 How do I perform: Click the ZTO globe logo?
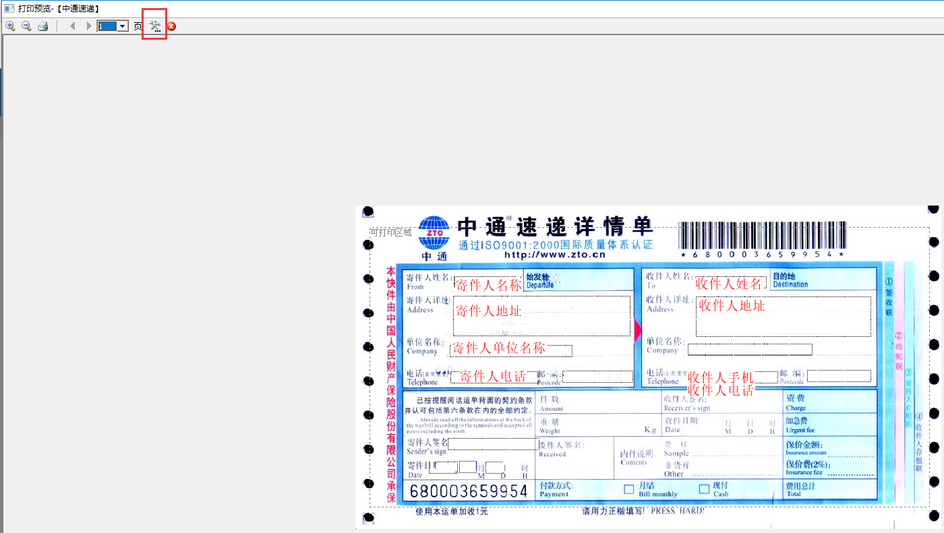pyautogui.click(x=434, y=233)
